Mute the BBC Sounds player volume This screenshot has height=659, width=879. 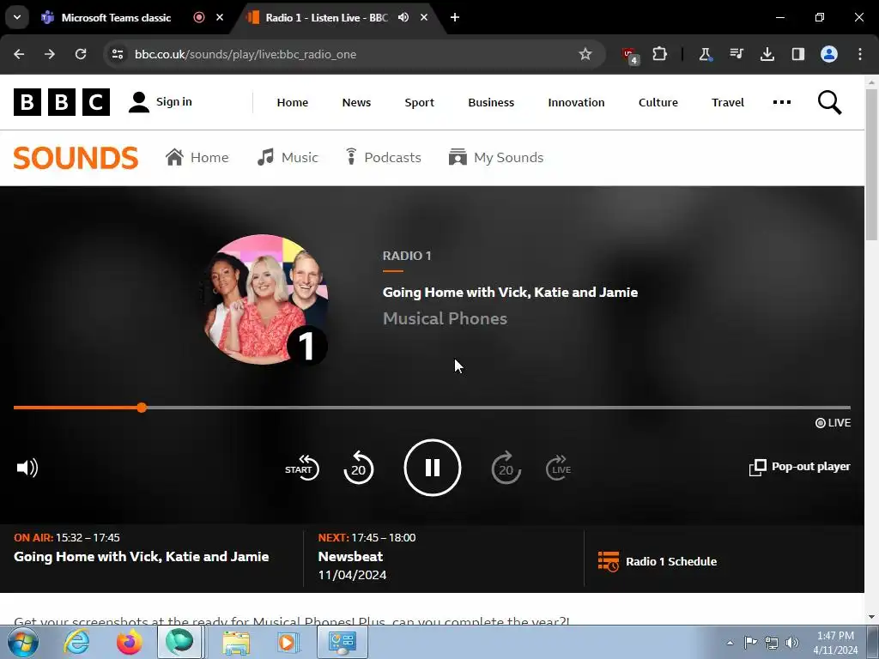click(27, 468)
